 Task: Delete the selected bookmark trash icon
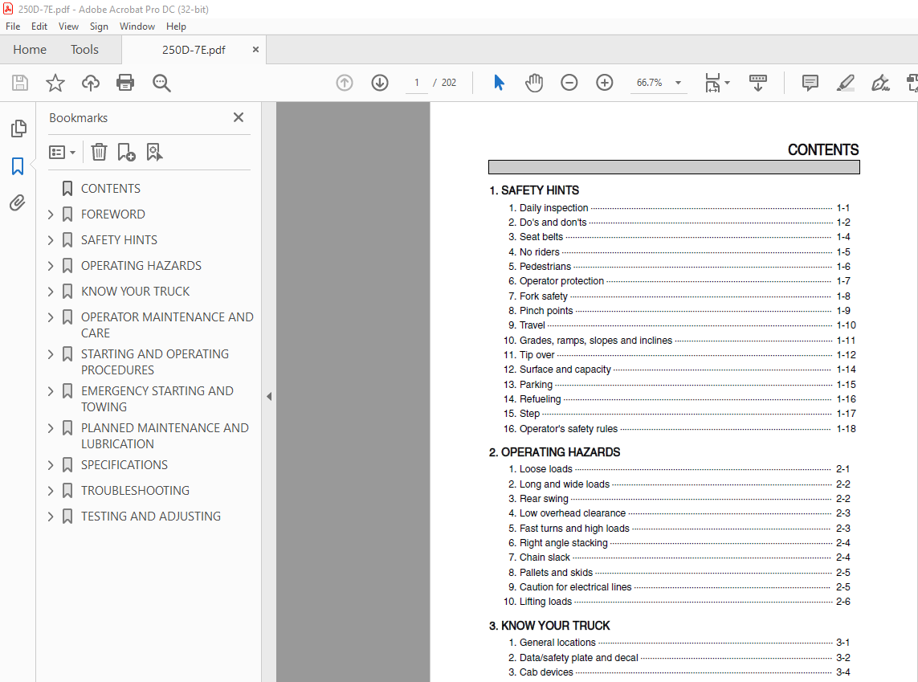[x=99, y=152]
